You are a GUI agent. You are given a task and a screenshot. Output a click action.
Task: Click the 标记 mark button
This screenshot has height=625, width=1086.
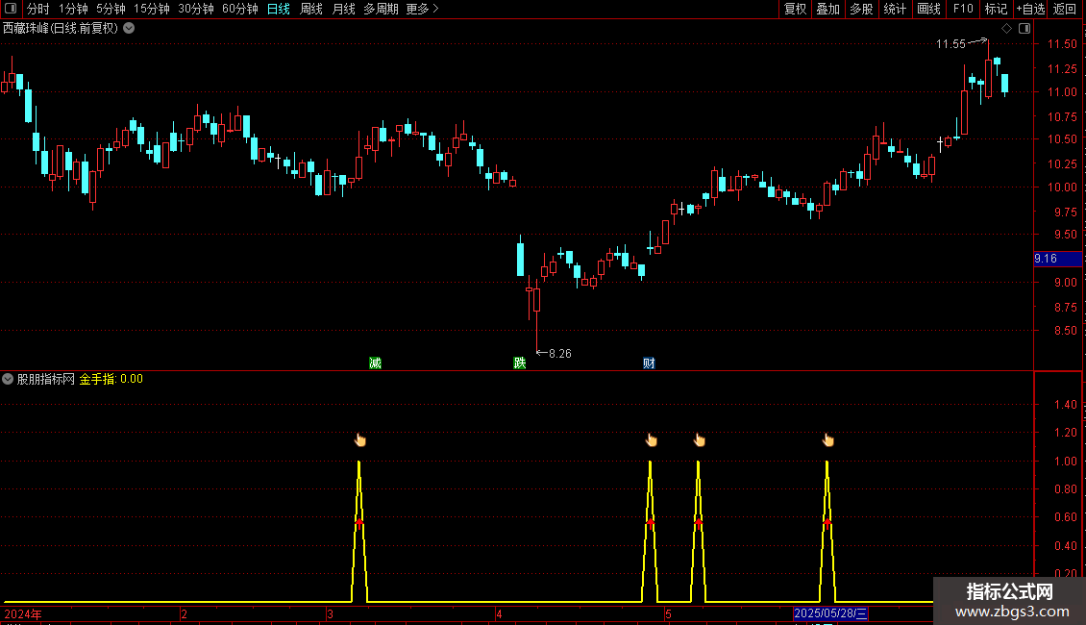click(996, 9)
